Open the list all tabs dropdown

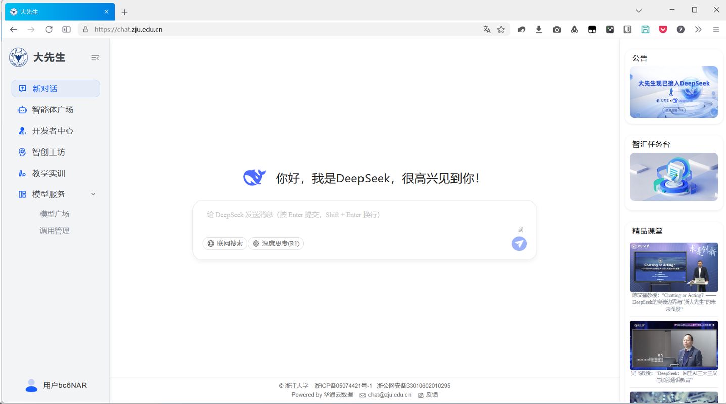[x=639, y=11]
